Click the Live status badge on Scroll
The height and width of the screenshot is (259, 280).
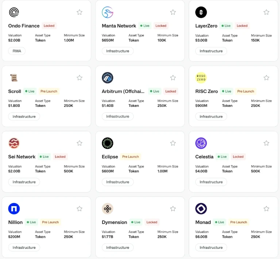pos(30,91)
